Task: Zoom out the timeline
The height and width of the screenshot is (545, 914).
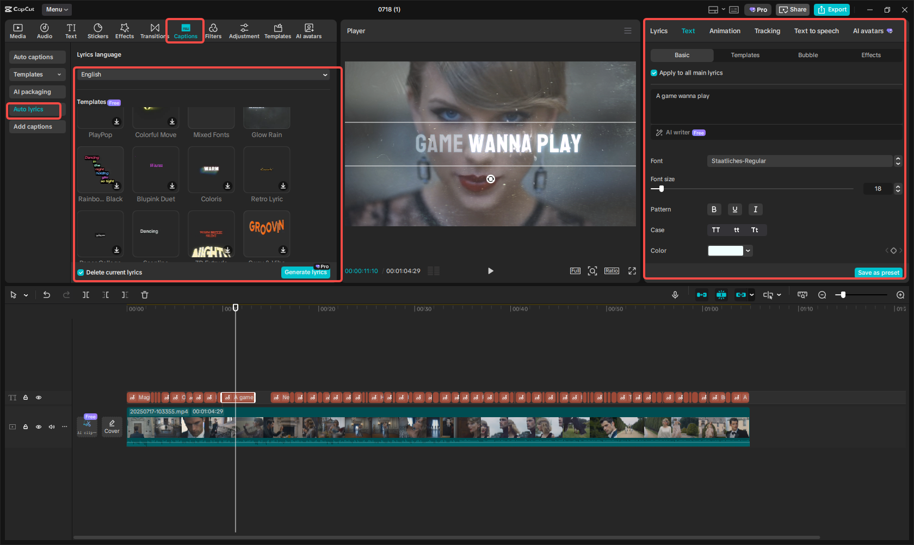Action: point(822,295)
